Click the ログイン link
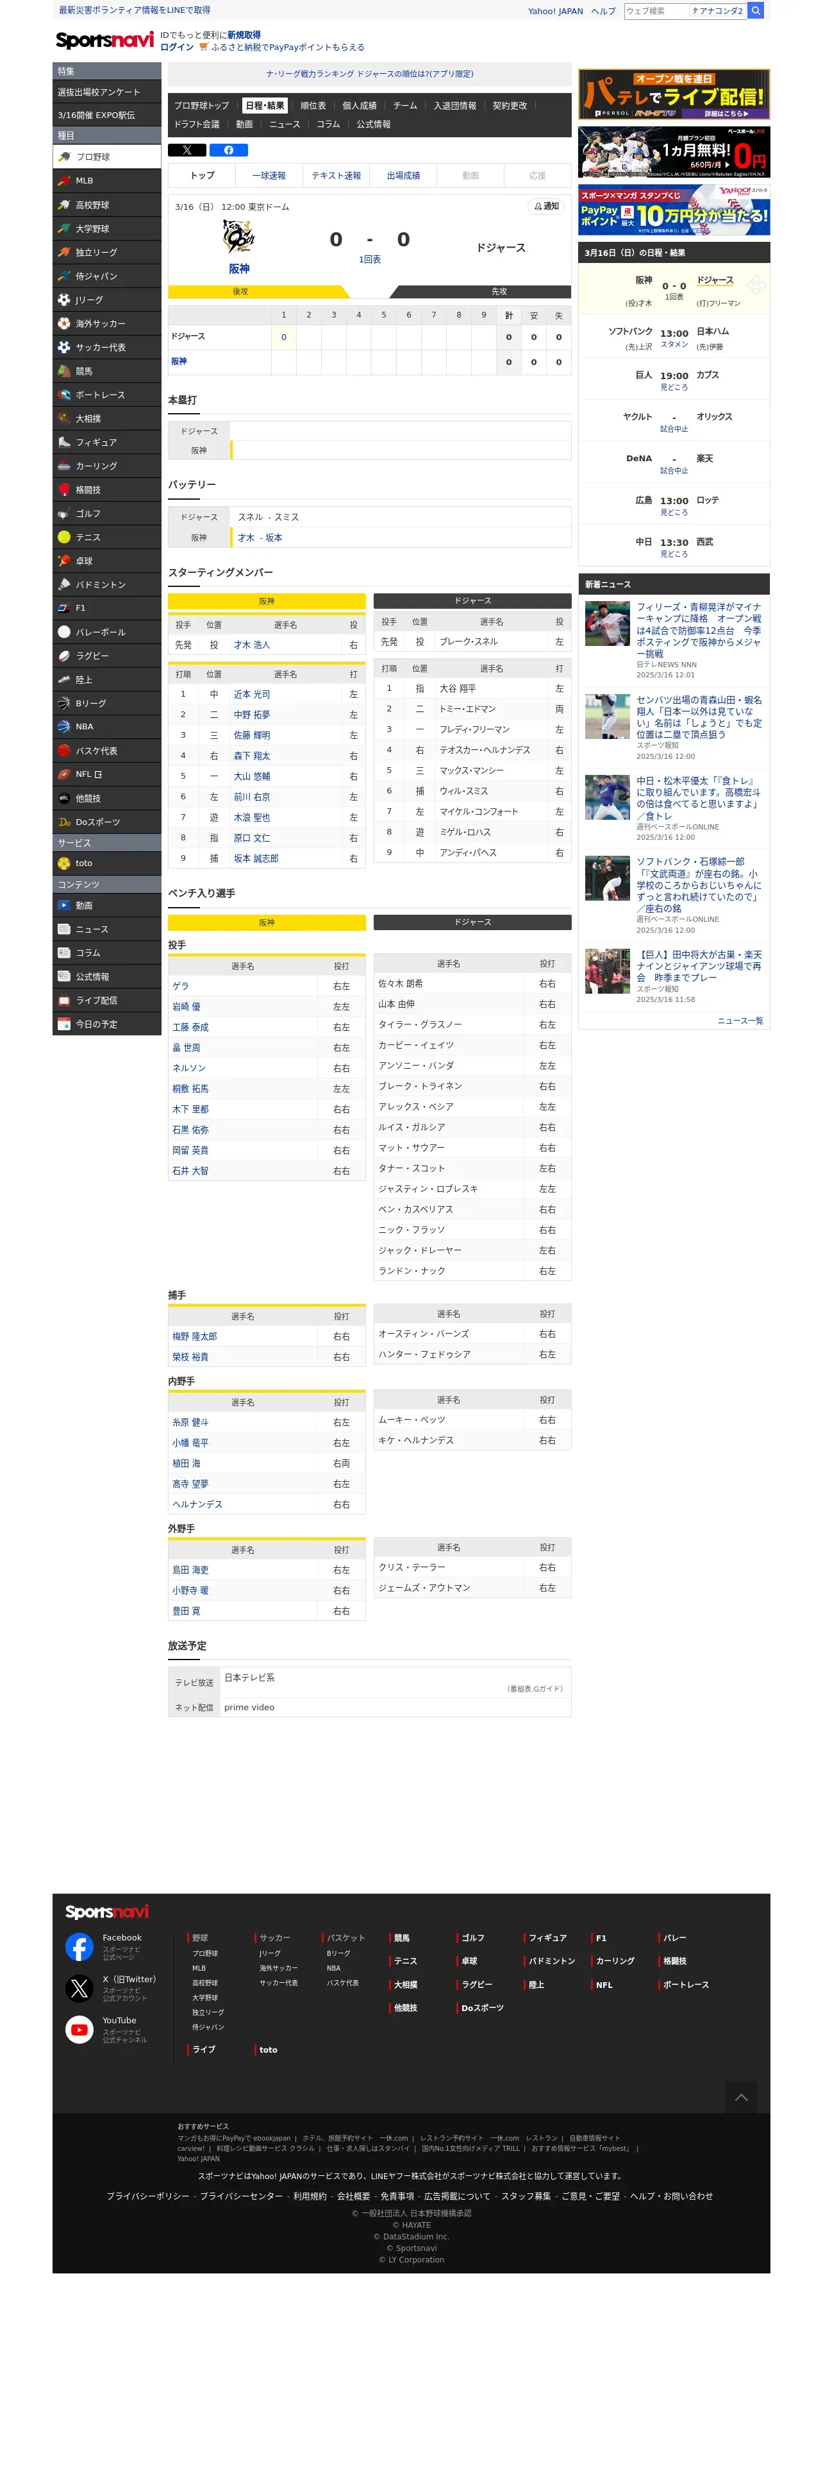 tap(176, 47)
